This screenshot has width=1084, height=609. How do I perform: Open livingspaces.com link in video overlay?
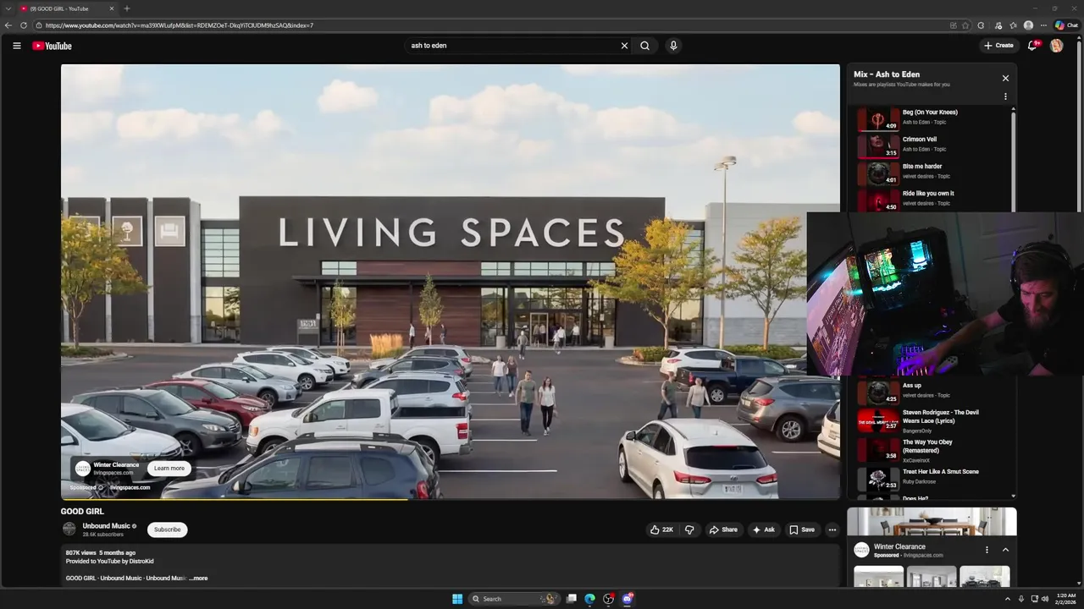[x=129, y=487]
